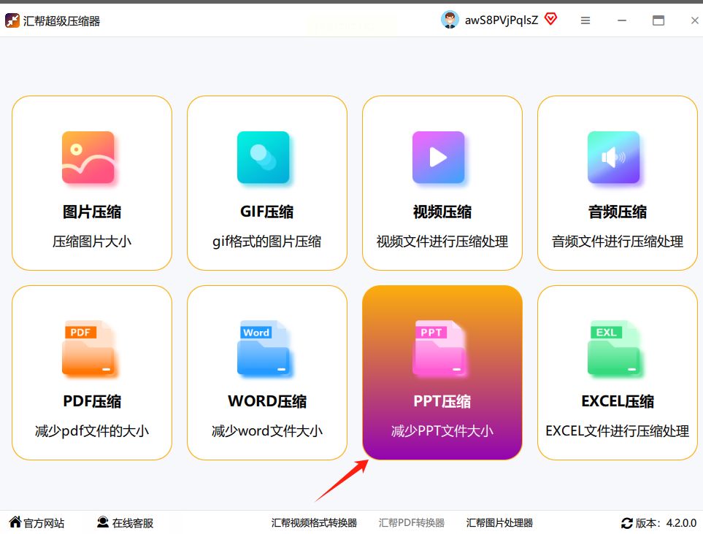Image resolution: width=703 pixels, height=534 pixels.
Task: Open the hamburger menu in title bar
Action: click(x=585, y=20)
